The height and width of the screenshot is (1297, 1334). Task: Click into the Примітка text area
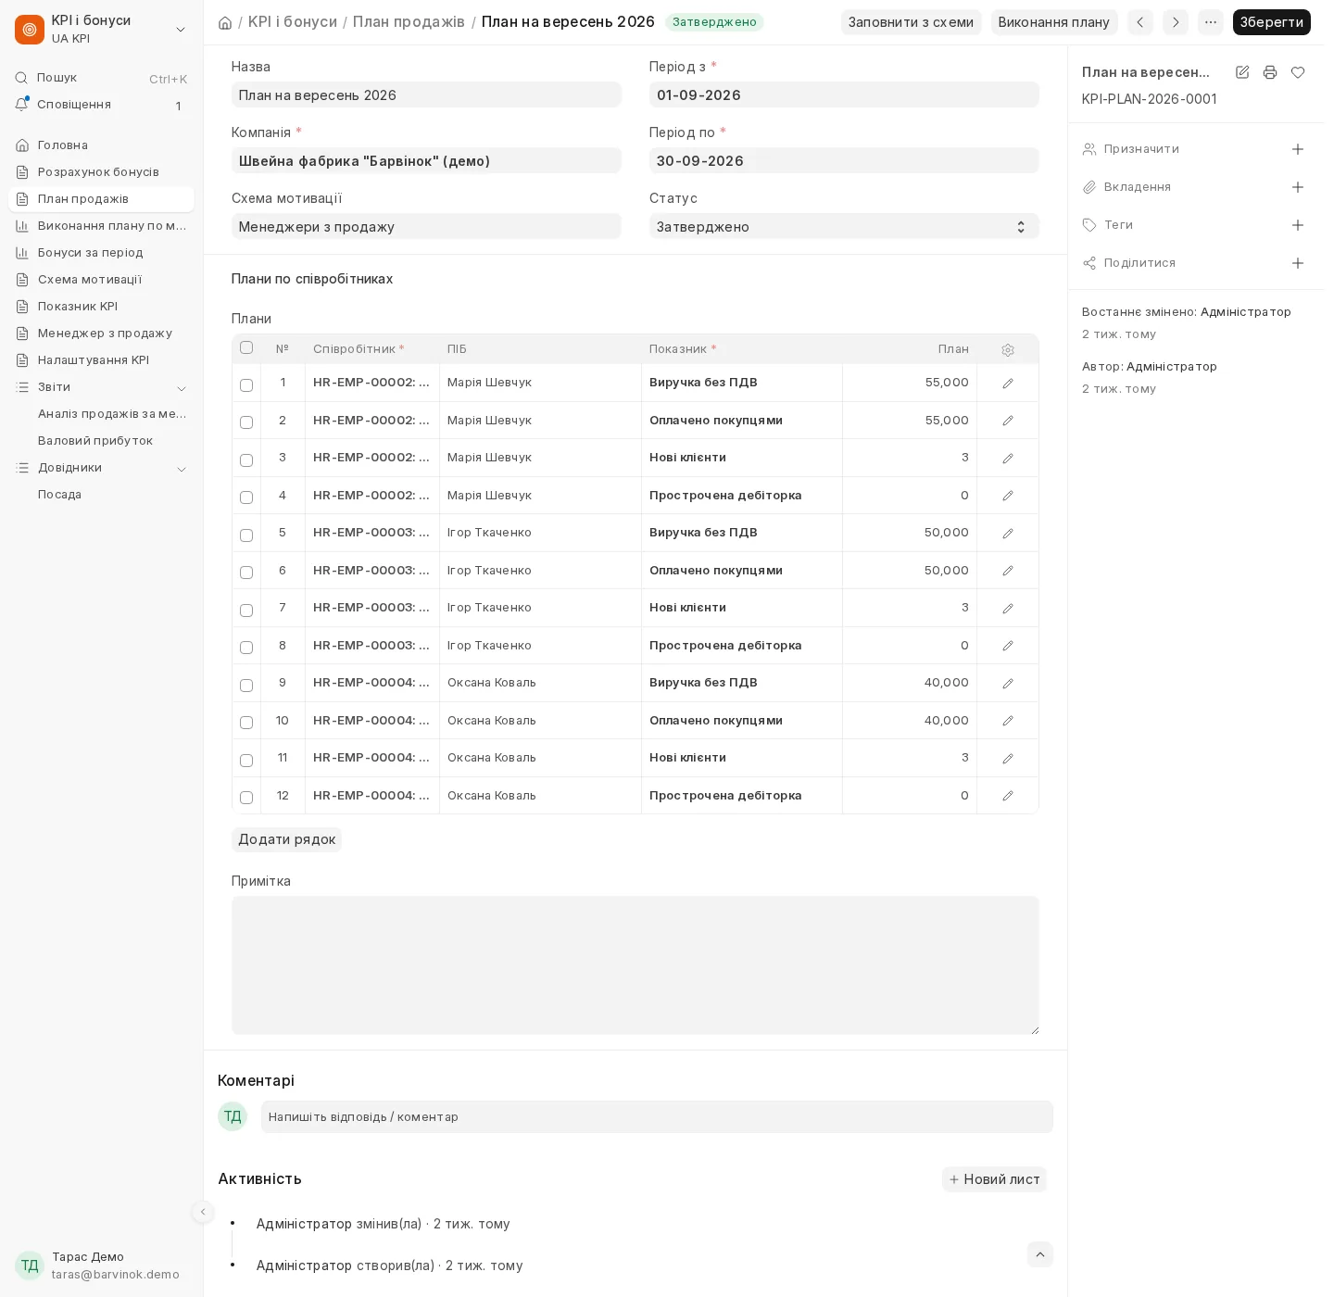tap(636, 965)
